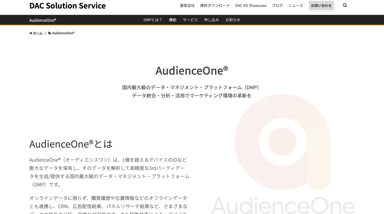The image size is (384, 214).
Task: Open DMPとは？ section tab
Action: pos(153,20)
